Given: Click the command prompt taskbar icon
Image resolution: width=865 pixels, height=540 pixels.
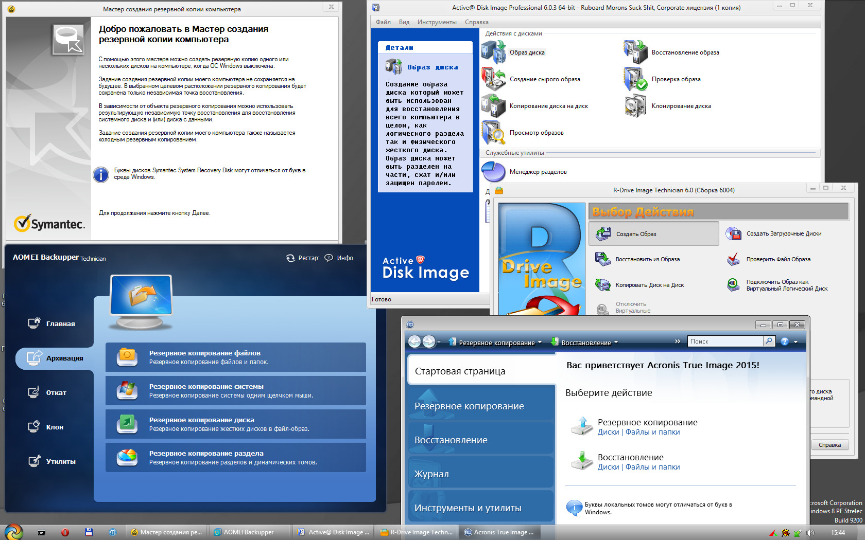Looking at the screenshot, I should pos(42,533).
